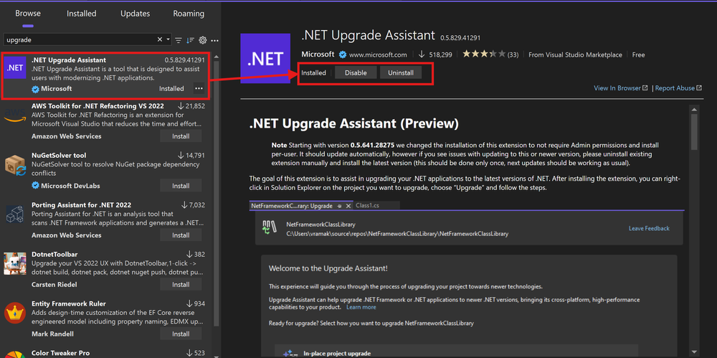Image resolution: width=717 pixels, height=358 pixels.
Task: Select the Carsten Riedel publisher name
Action: tap(54, 285)
